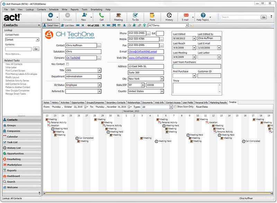Schedule a Meeting using the toolbar icon

tap(118, 15)
